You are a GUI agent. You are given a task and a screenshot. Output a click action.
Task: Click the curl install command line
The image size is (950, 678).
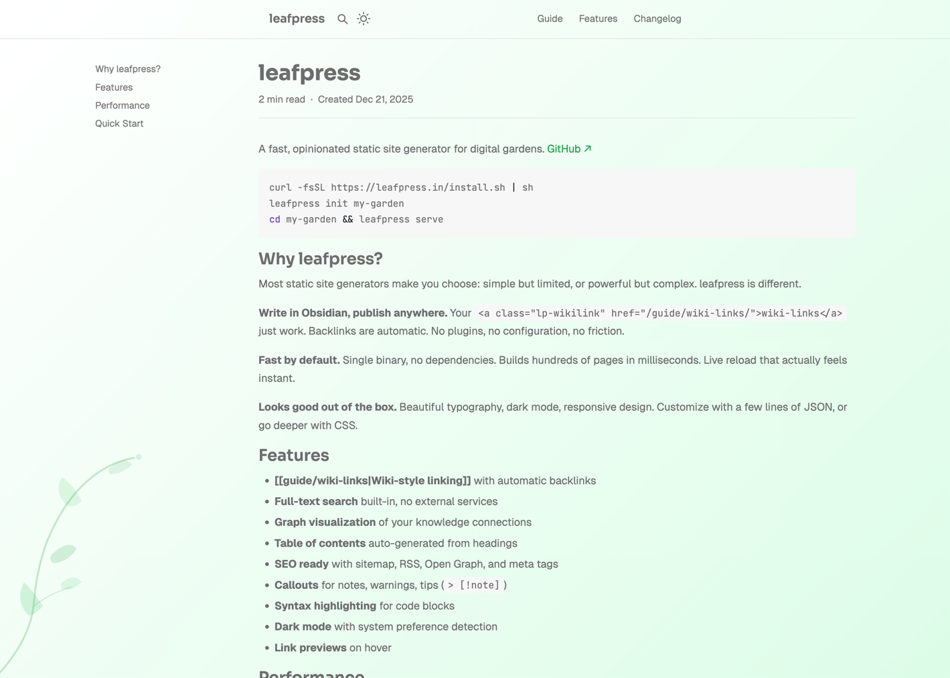[x=401, y=188]
